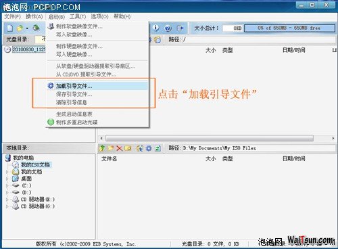Select CD 驱动器(G:) in the tree
This screenshot has width=338, height=249.
pyautogui.click(x=38, y=206)
